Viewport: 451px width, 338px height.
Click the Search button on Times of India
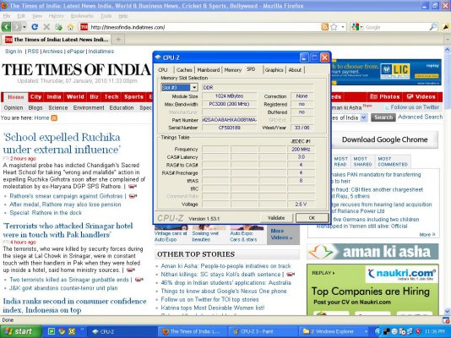click(x=383, y=117)
